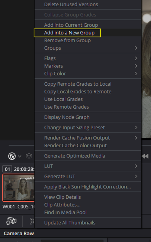Expand Render Cache Fusion Output submenu
151x242 pixels.
coord(88,138)
